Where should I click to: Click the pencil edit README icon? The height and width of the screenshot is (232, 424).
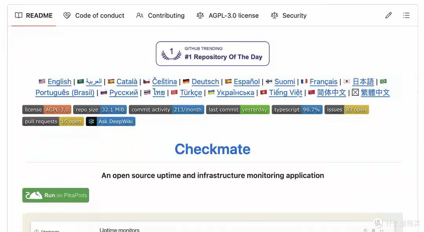click(x=389, y=15)
